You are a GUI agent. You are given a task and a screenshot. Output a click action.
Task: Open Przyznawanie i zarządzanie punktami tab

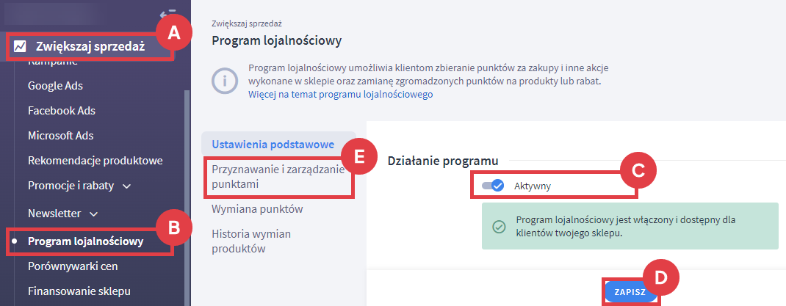tap(278, 176)
